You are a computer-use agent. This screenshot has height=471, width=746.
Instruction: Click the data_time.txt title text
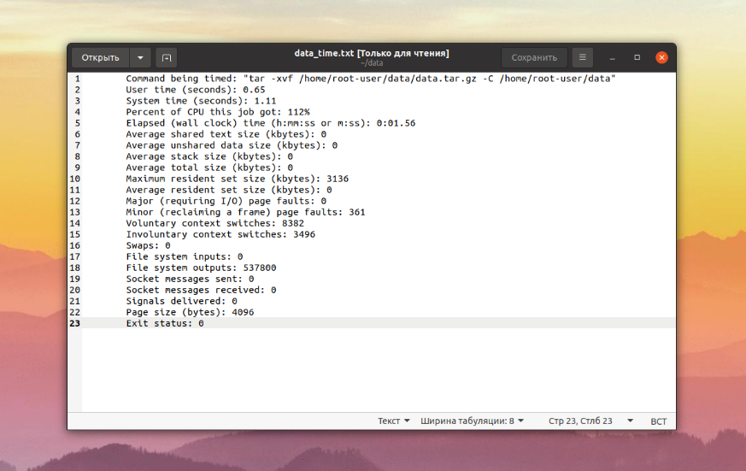coord(372,53)
